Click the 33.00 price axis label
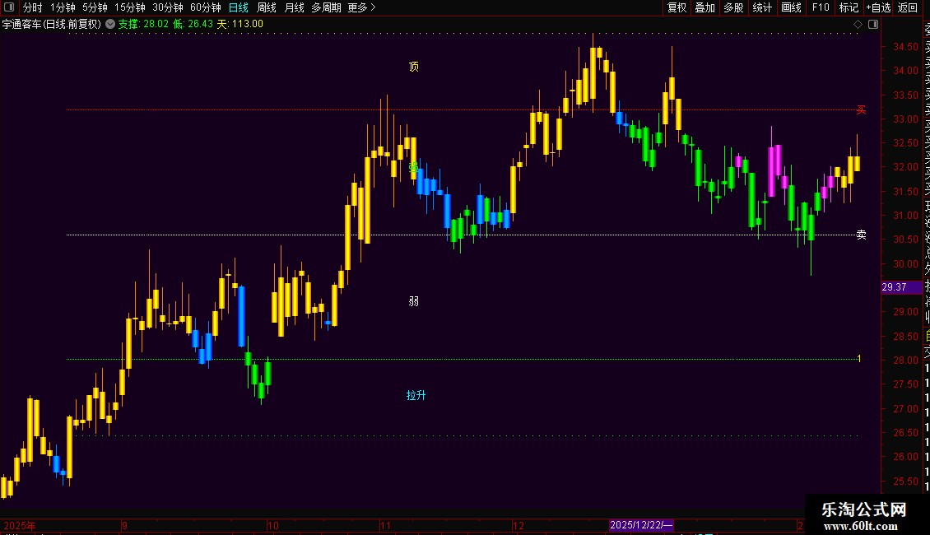The height and width of the screenshot is (535, 930). pyautogui.click(x=905, y=119)
